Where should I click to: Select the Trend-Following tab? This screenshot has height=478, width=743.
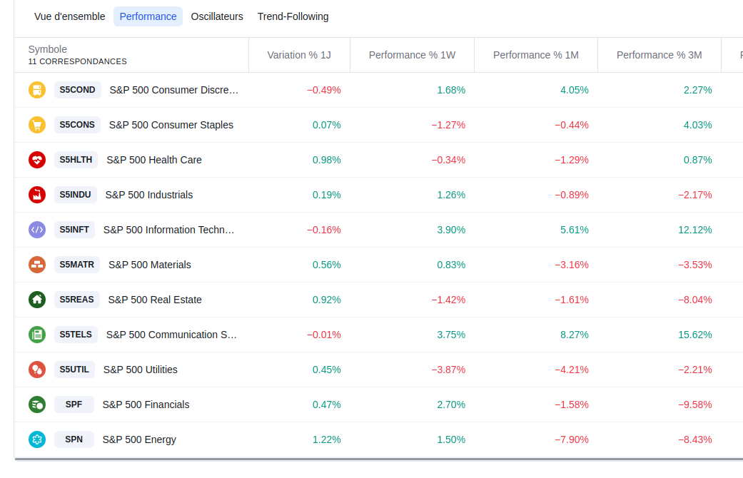(293, 16)
